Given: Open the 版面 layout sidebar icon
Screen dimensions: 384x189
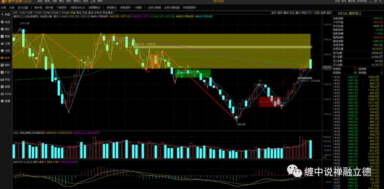Looking at the screenshot, I should pos(6,87).
